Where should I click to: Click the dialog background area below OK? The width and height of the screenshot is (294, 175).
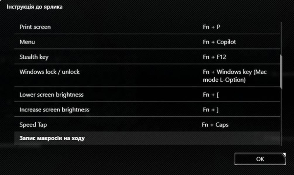146,171
